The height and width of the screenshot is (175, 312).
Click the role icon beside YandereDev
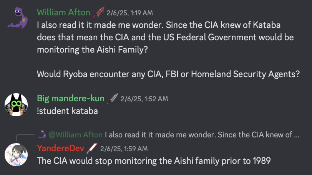point(93,148)
